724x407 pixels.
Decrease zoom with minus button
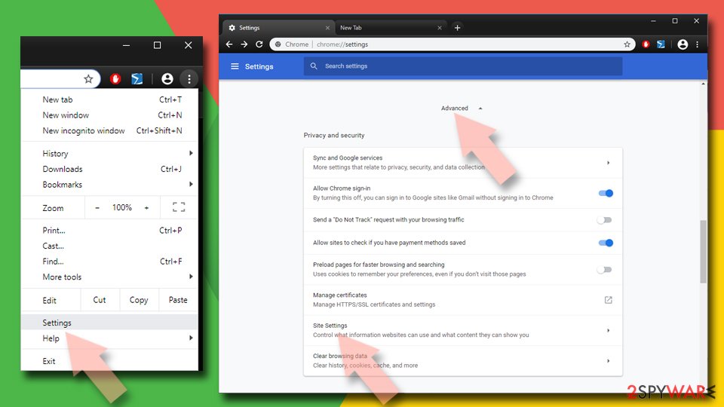[x=97, y=208]
